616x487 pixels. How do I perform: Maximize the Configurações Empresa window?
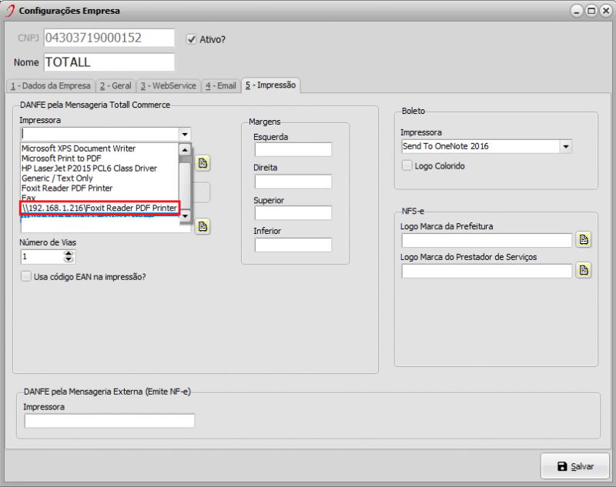(591, 11)
